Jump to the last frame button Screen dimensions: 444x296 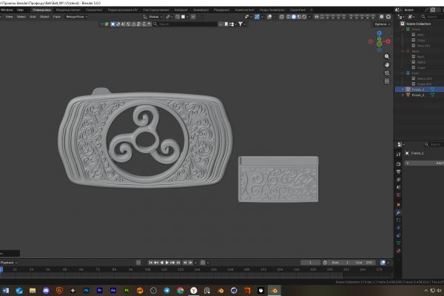click(178, 263)
